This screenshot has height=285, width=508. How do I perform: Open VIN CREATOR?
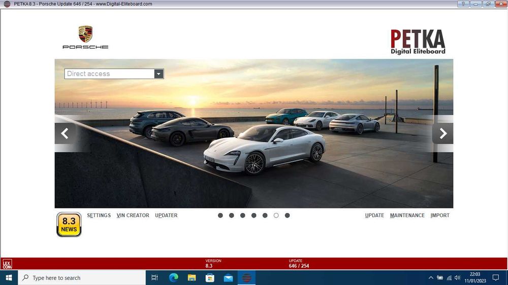(x=133, y=216)
